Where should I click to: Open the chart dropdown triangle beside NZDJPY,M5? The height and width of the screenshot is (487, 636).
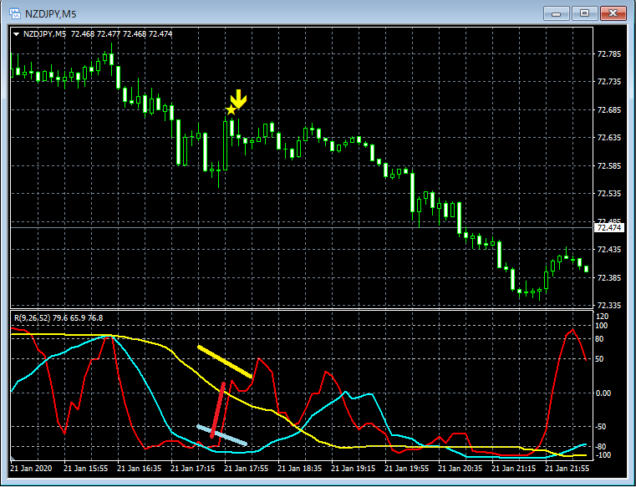tap(16, 34)
